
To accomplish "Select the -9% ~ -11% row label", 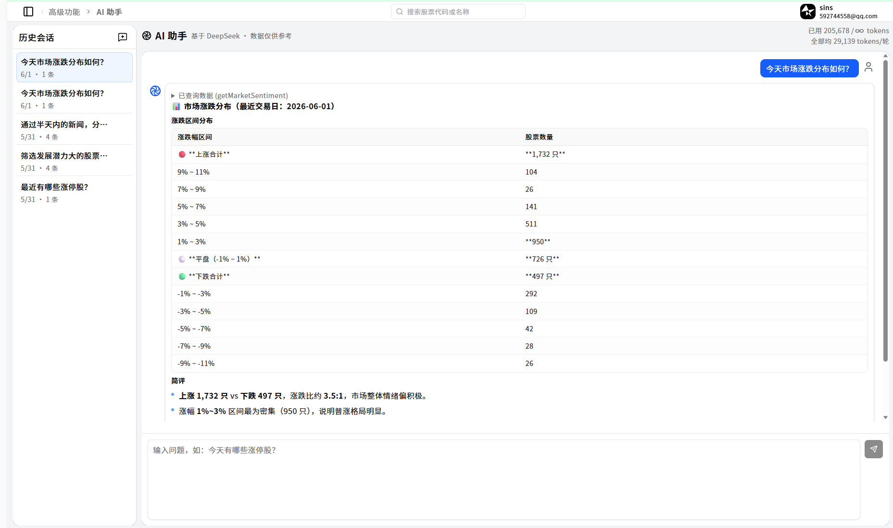I will 196,364.
